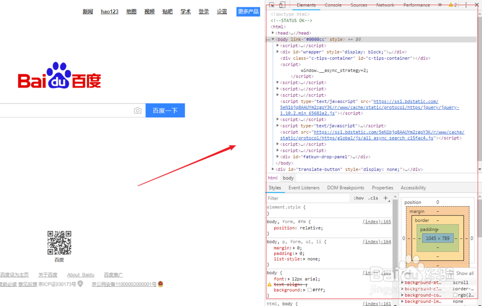Image resolution: width=482 pixels, height=306 pixels.
Task: Open the 关于百度 footer link
Action: point(48,275)
